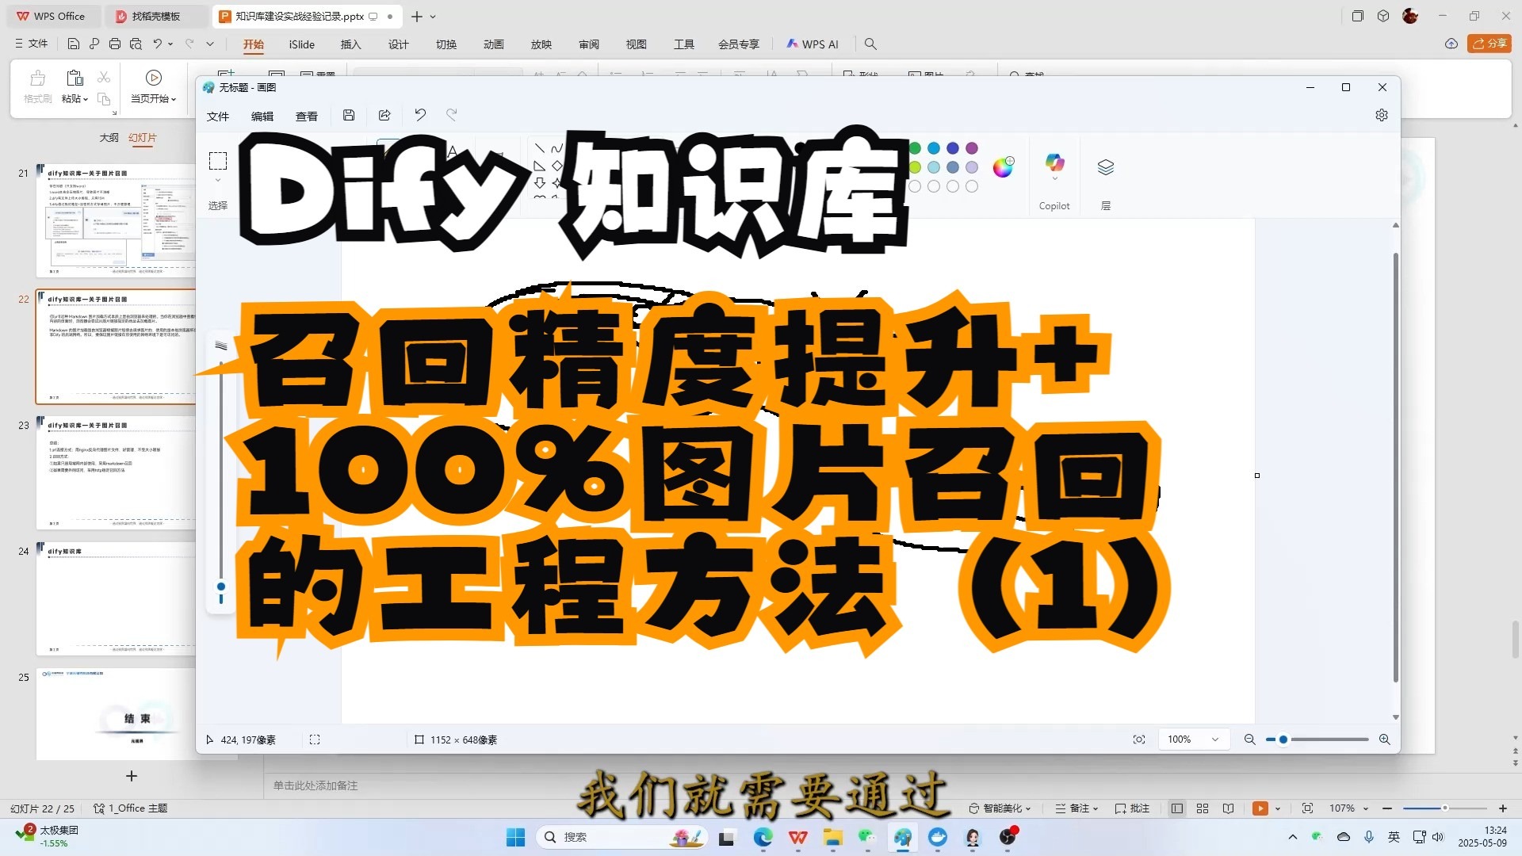Viewport: 1522px width, 856px height.
Task: Switch to WPS 插入 ribbon tab
Action: 351,44
